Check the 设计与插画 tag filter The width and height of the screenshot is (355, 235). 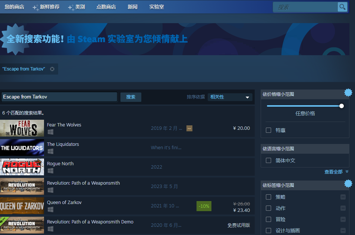(x=268, y=231)
